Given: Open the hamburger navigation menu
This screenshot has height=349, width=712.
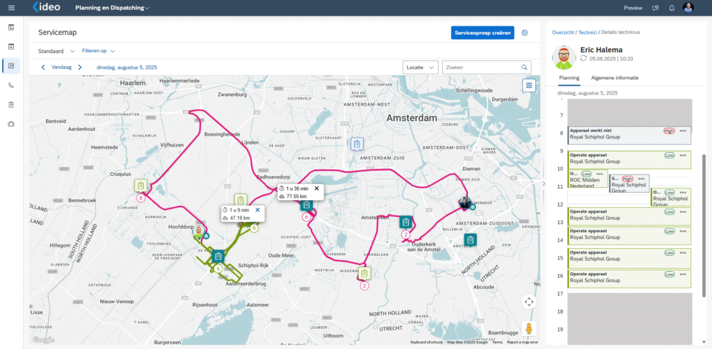Looking at the screenshot, I should tap(11, 8).
